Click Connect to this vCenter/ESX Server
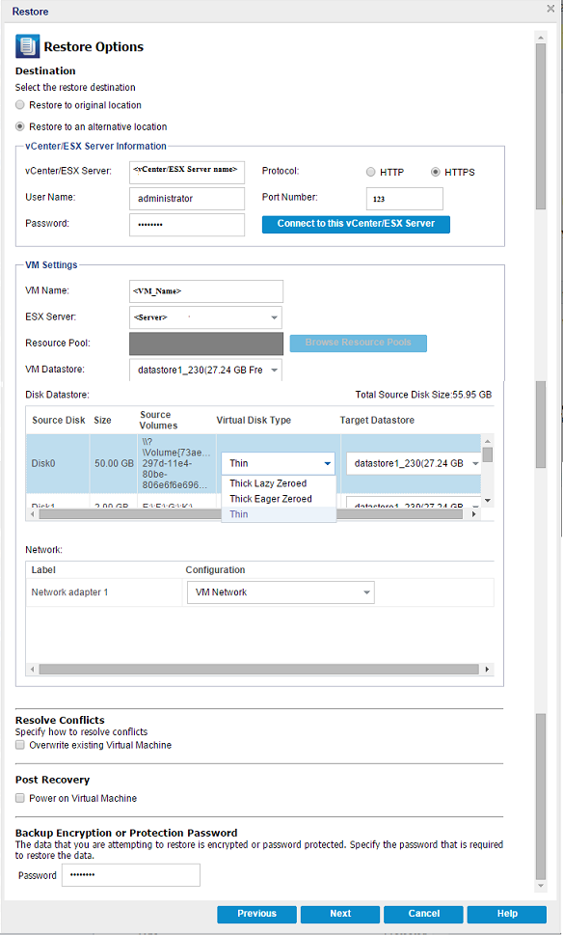This screenshot has height=935, width=563. click(357, 224)
